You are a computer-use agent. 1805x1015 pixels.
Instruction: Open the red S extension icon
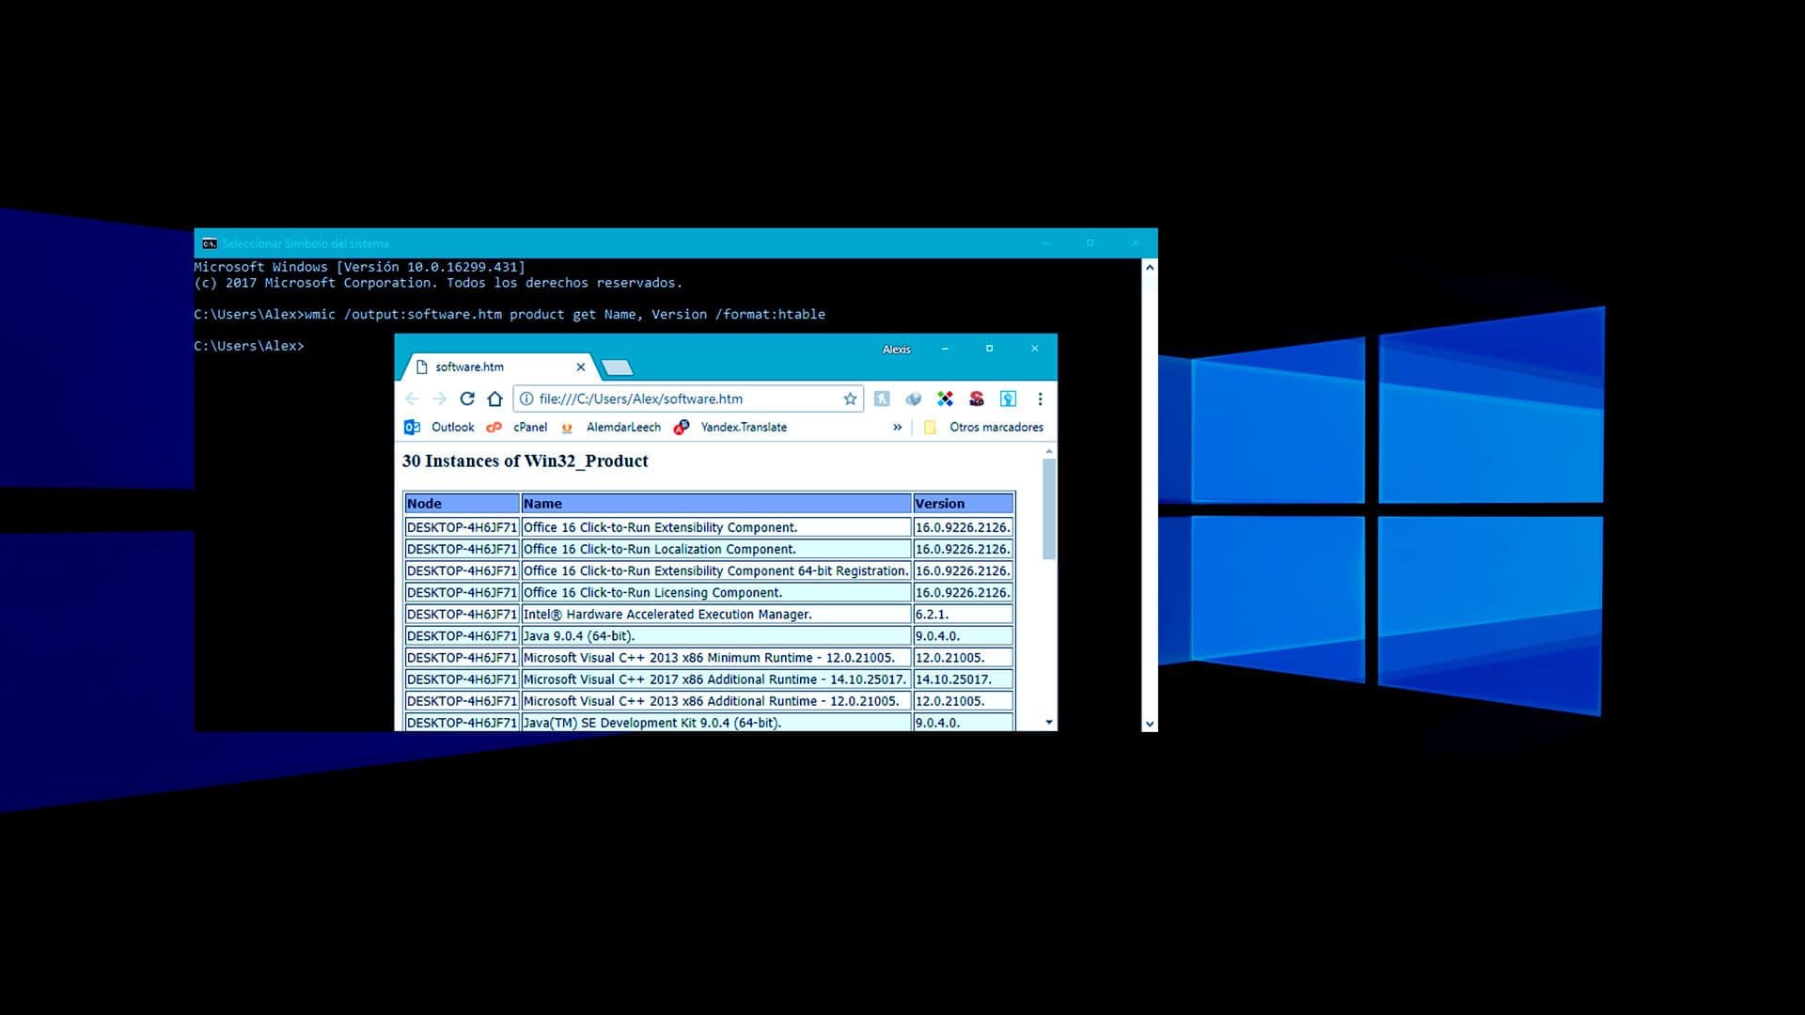[x=977, y=398]
